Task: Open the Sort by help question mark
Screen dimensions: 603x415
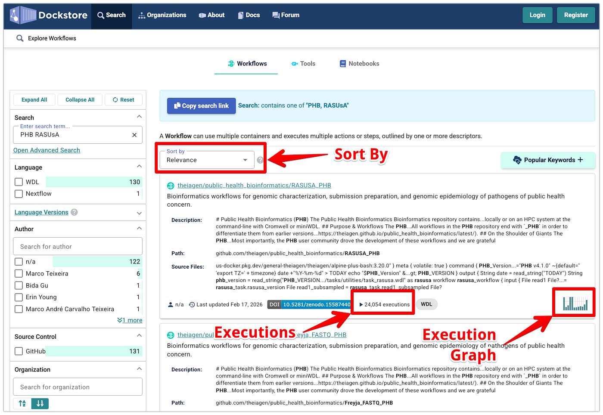Action: tap(260, 160)
